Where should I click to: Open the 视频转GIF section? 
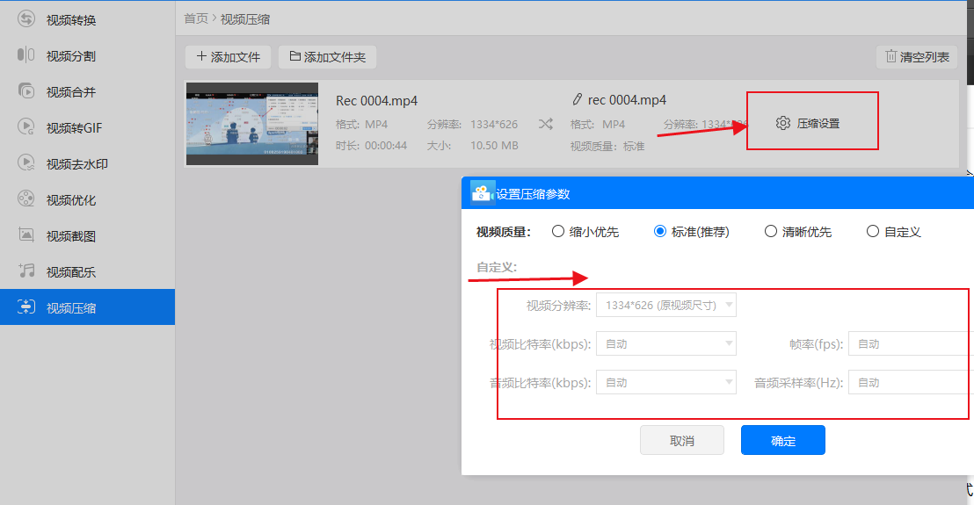point(88,127)
